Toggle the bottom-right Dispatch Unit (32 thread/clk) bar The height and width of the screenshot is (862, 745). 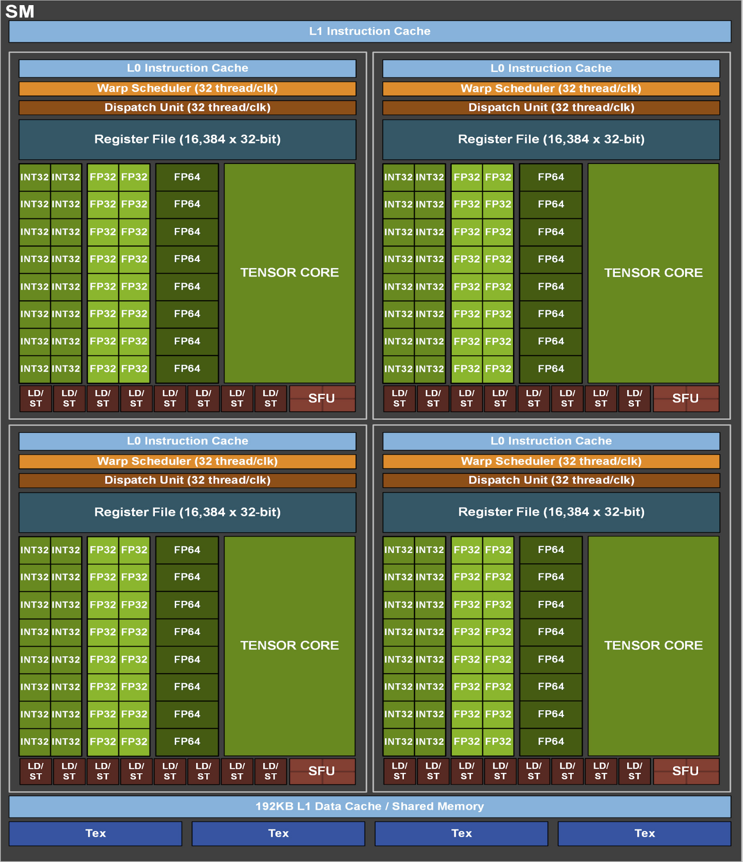tap(551, 480)
